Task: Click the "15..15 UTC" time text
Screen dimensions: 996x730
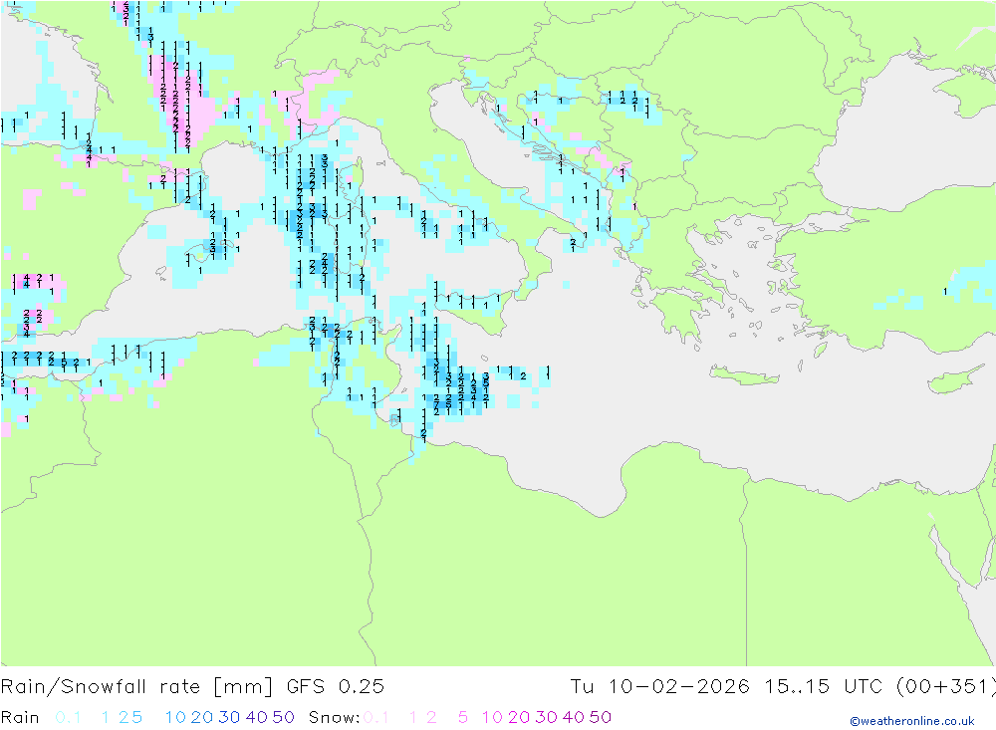Action: click(x=824, y=687)
